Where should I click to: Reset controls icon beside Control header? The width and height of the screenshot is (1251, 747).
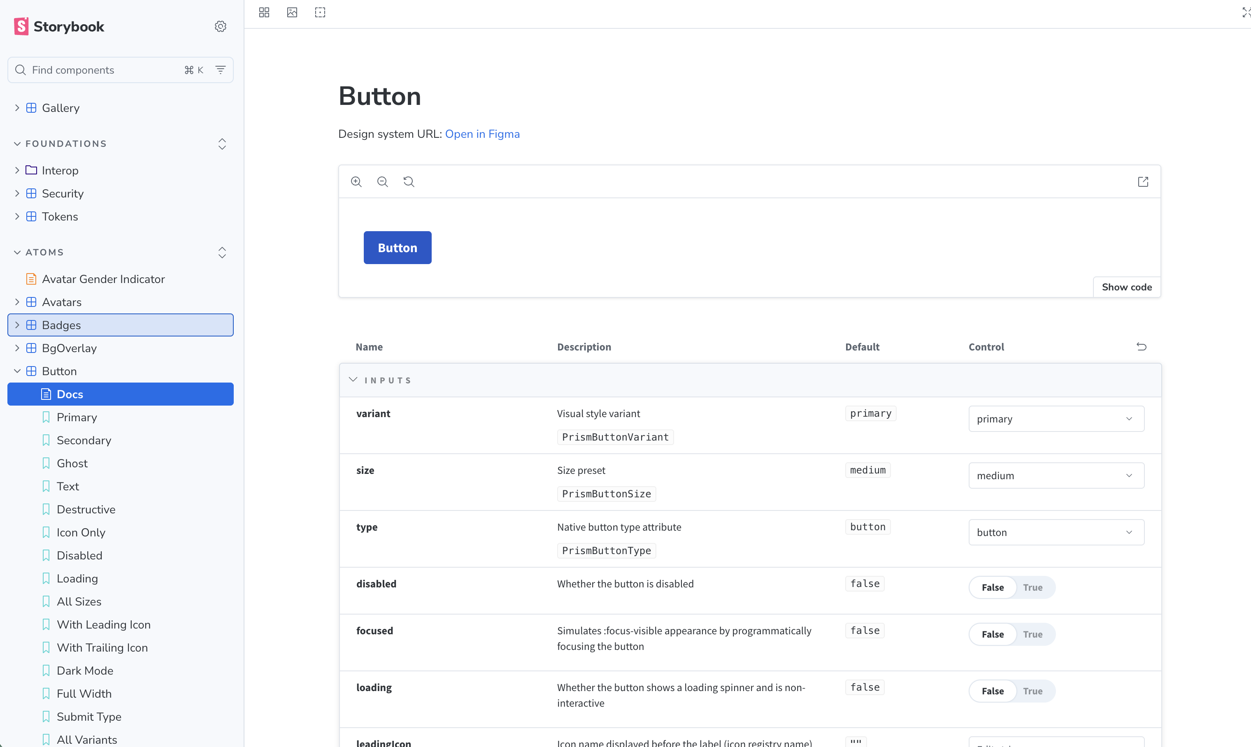coord(1142,346)
